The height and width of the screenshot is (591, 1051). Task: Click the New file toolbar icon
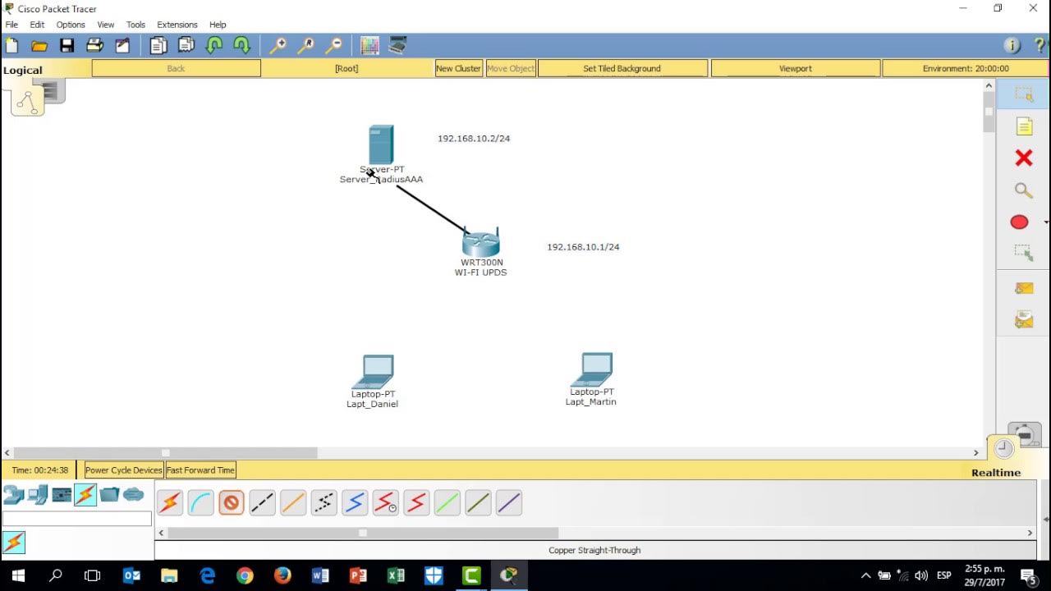pyautogui.click(x=11, y=46)
